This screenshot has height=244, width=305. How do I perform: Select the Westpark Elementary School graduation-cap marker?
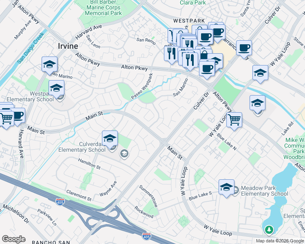pos(56,89)
